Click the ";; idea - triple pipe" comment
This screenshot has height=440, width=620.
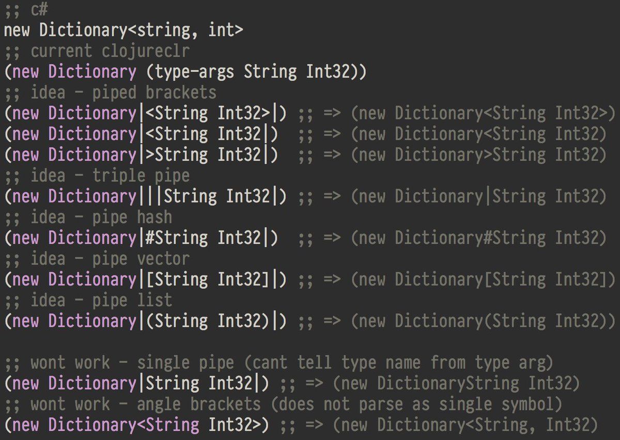coord(97,176)
